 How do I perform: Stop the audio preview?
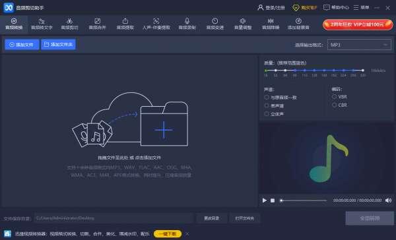coord(273,200)
